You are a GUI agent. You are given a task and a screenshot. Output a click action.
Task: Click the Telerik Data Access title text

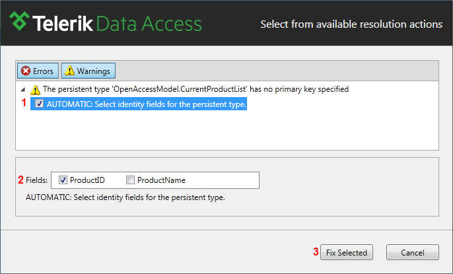tap(117, 23)
